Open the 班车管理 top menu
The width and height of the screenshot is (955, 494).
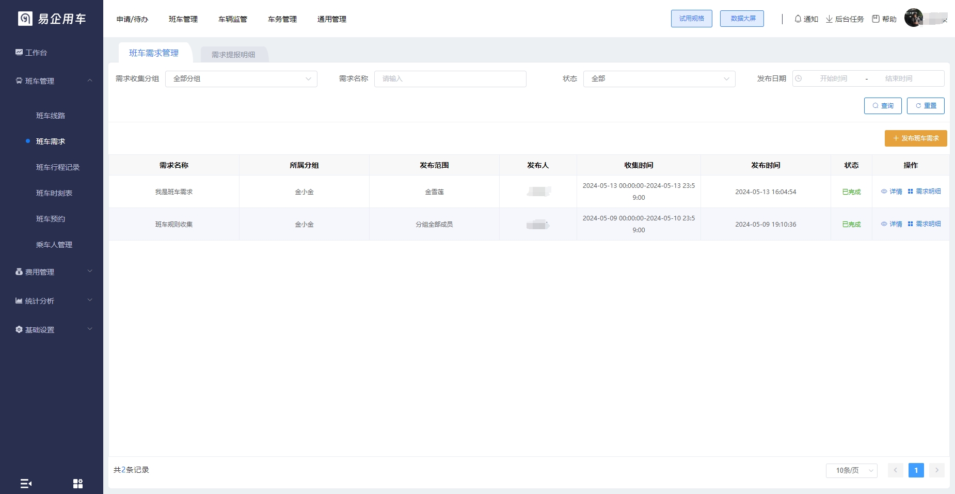coord(183,19)
